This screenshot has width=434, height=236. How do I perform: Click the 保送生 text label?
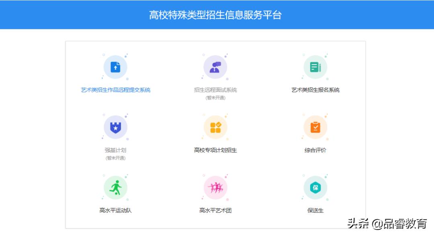point(315,210)
